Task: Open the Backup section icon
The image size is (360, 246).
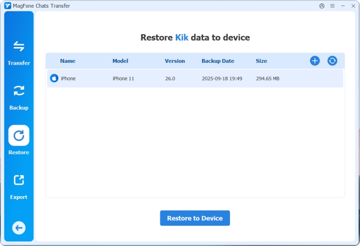Action: [19, 91]
